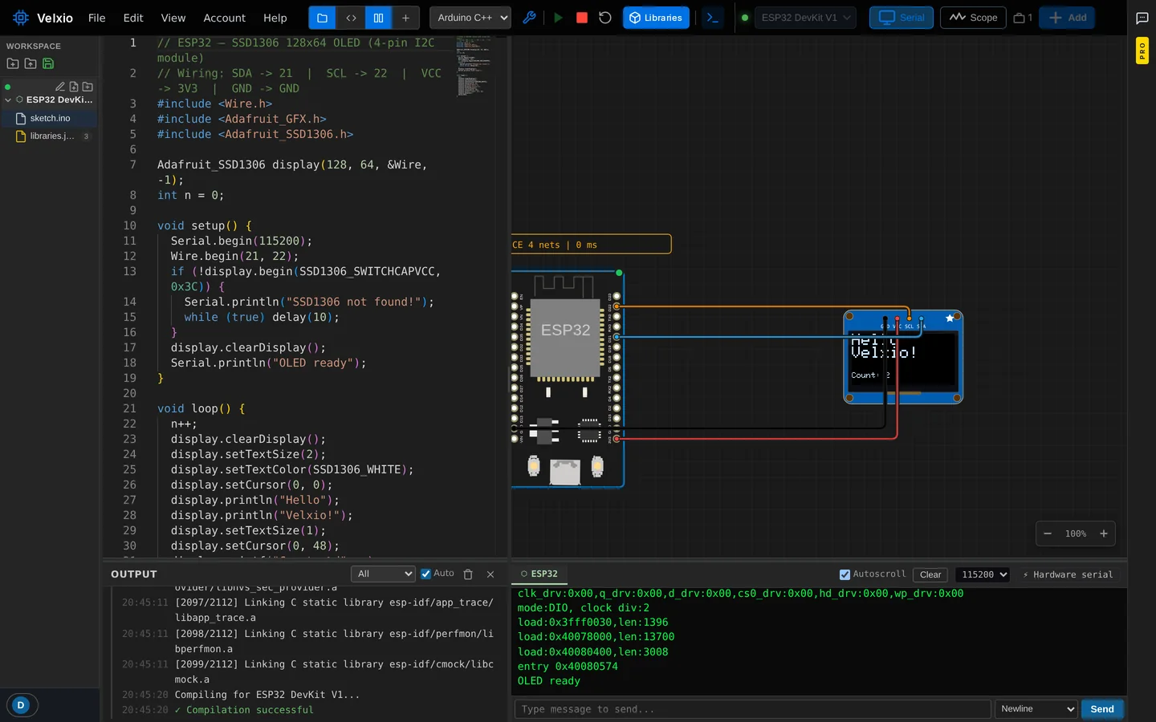
Task: Select the SSD1306 OLED display component
Action: (x=903, y=358)
